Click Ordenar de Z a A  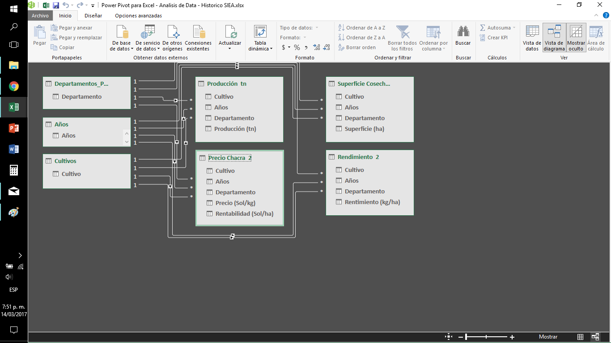tap(362, 38)
